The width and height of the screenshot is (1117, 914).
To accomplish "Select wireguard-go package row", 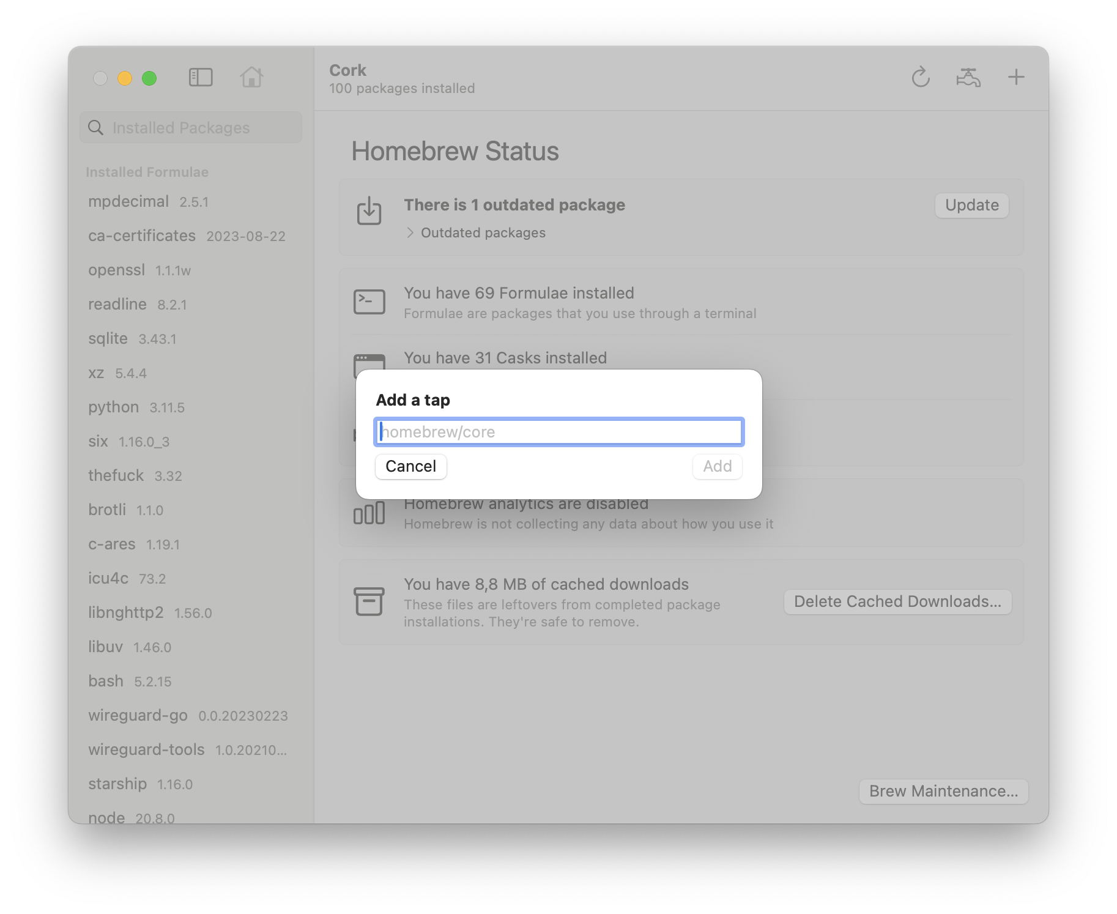I will pyautogui.click(x=191, y=715).
